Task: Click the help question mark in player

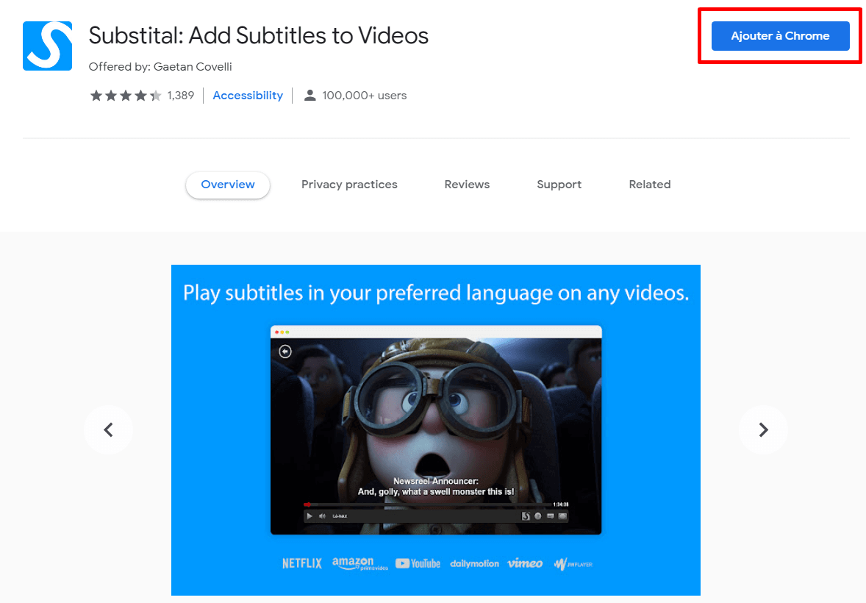Action: [x=537, y=516]
